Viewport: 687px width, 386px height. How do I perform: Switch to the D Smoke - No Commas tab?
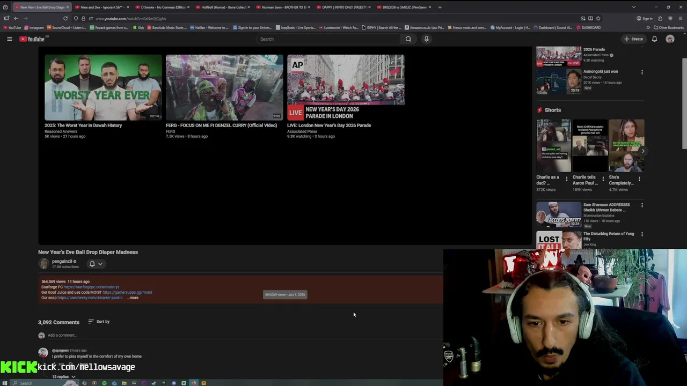point(163,7)
